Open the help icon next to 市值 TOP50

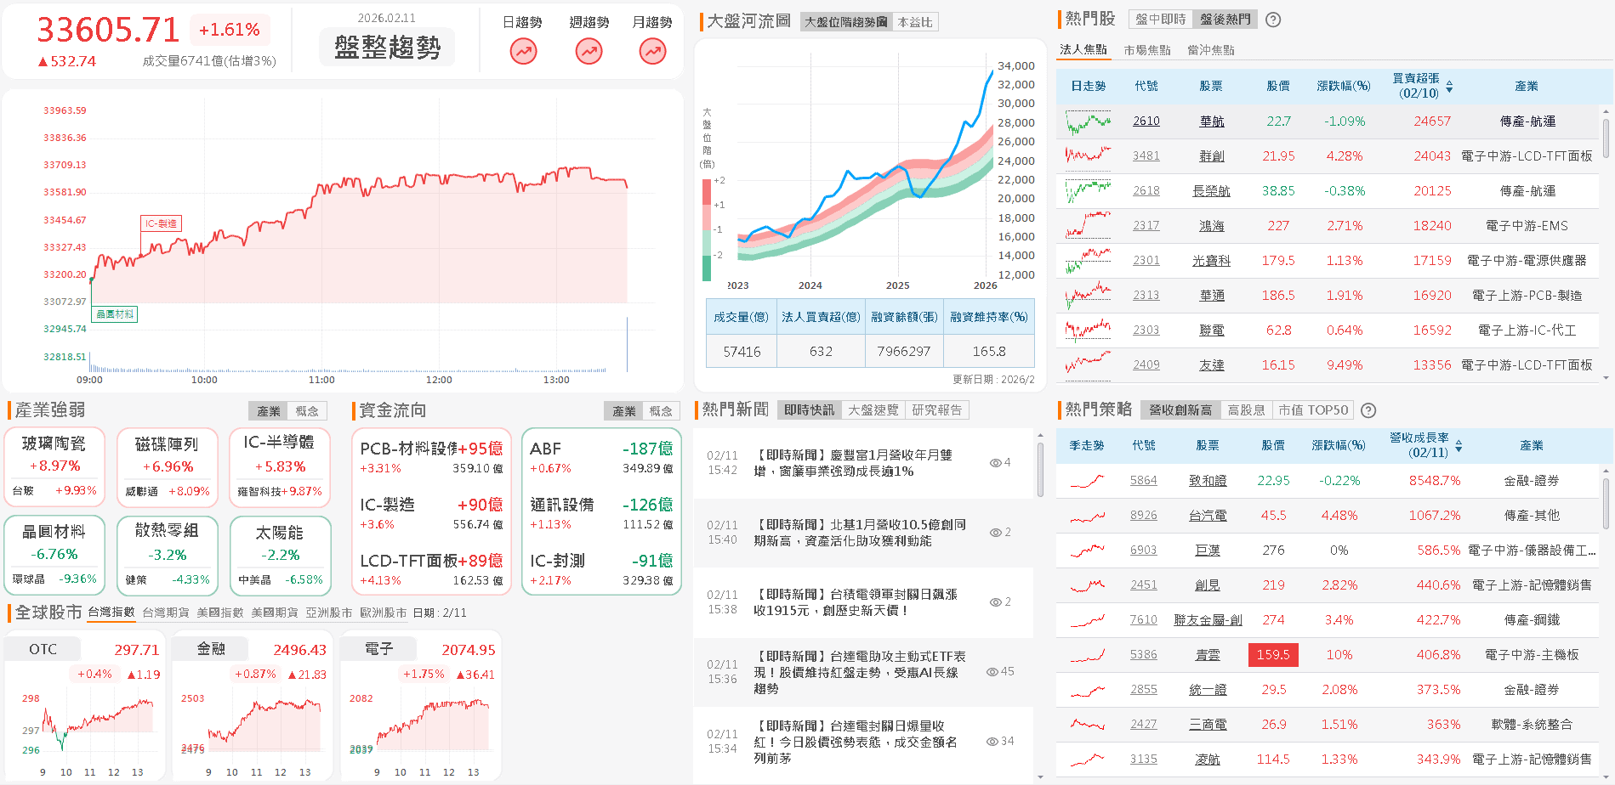(x=1368, y=410)
